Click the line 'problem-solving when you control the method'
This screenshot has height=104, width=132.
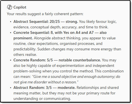pyautogui.click(x=54, y=71)
